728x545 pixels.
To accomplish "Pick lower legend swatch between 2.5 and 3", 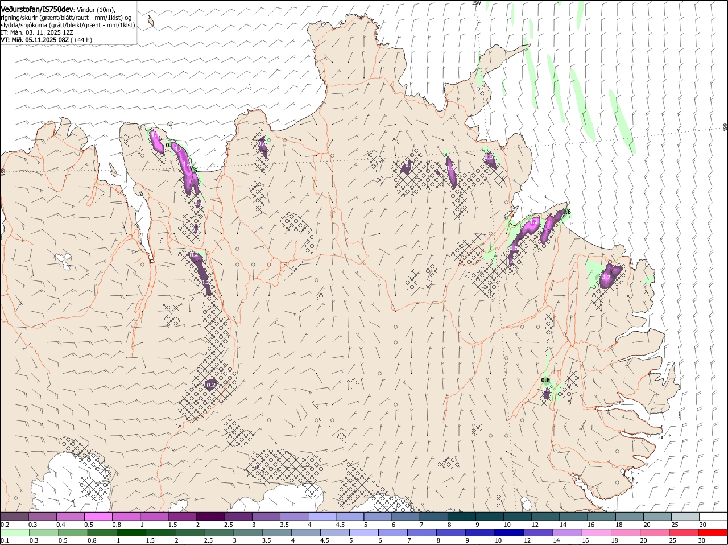I will click(x=218, y=532).
